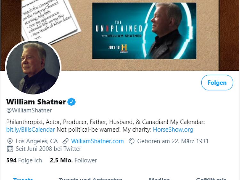Open the HorseShow.org charity link
Viewport: 240px width, 180px height.
[x=173, y=130]
